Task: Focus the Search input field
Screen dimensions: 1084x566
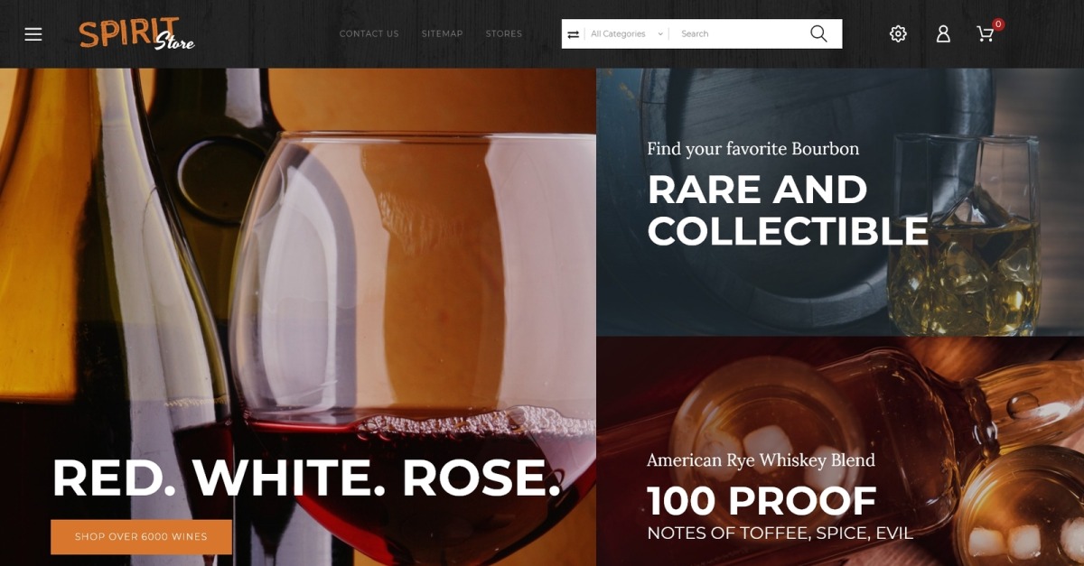Action: point(739,33)
